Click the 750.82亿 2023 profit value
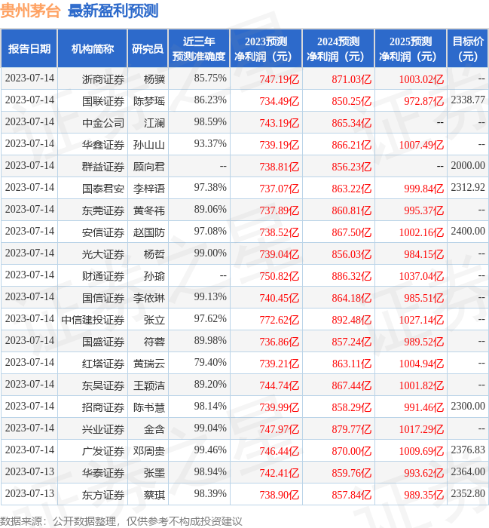The width and height of the screenshot is (489, 528). [x=279, y=276]
